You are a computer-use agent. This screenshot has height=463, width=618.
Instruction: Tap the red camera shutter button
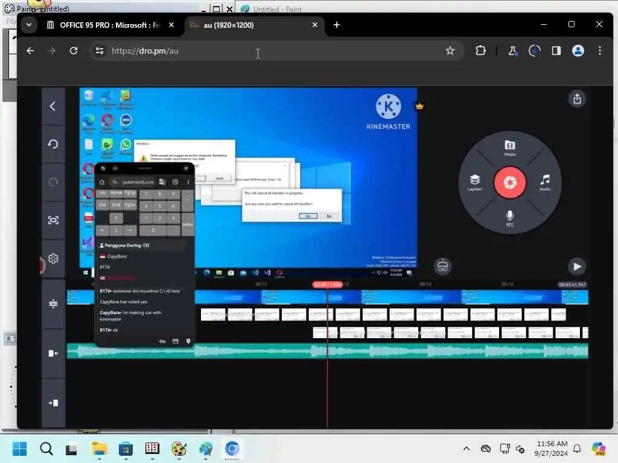coord(509,182)
